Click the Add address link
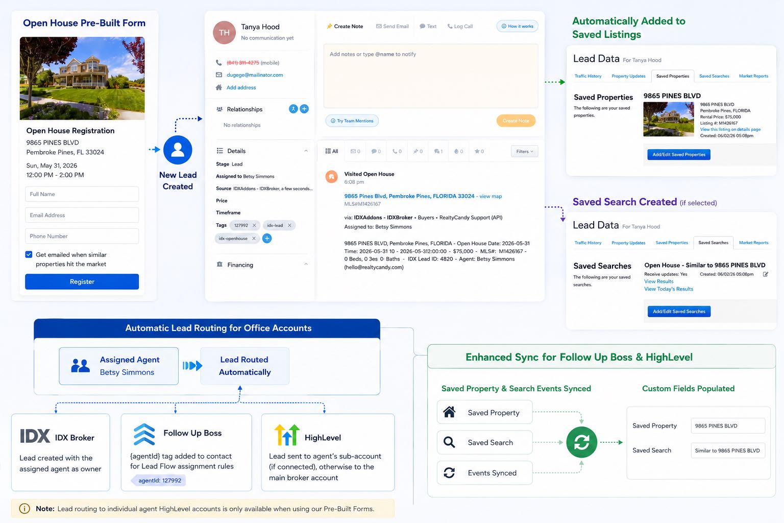784x523 pixels. coord(241,88)
